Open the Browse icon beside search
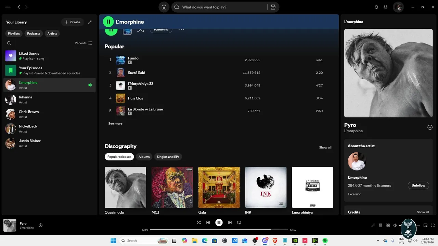438x246 pixels. 273,7
